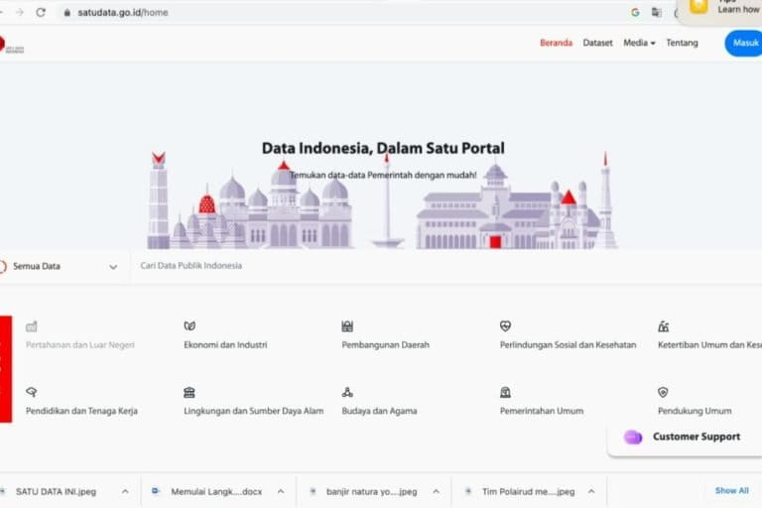
Task: Click the Pemerintahan Umum category icon
Action: point(505,392)
